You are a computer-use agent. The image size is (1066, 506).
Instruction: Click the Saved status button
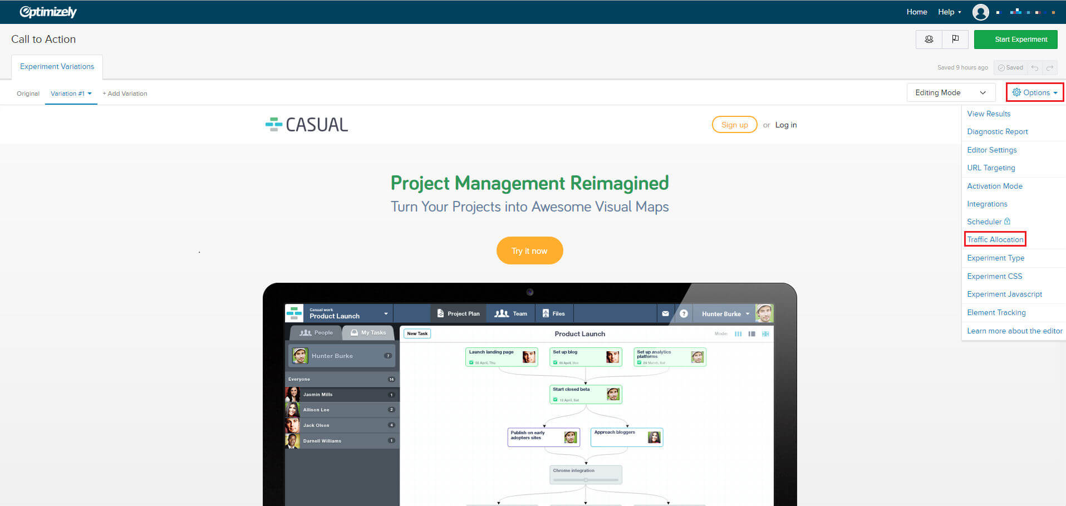tap(1010, 68)
